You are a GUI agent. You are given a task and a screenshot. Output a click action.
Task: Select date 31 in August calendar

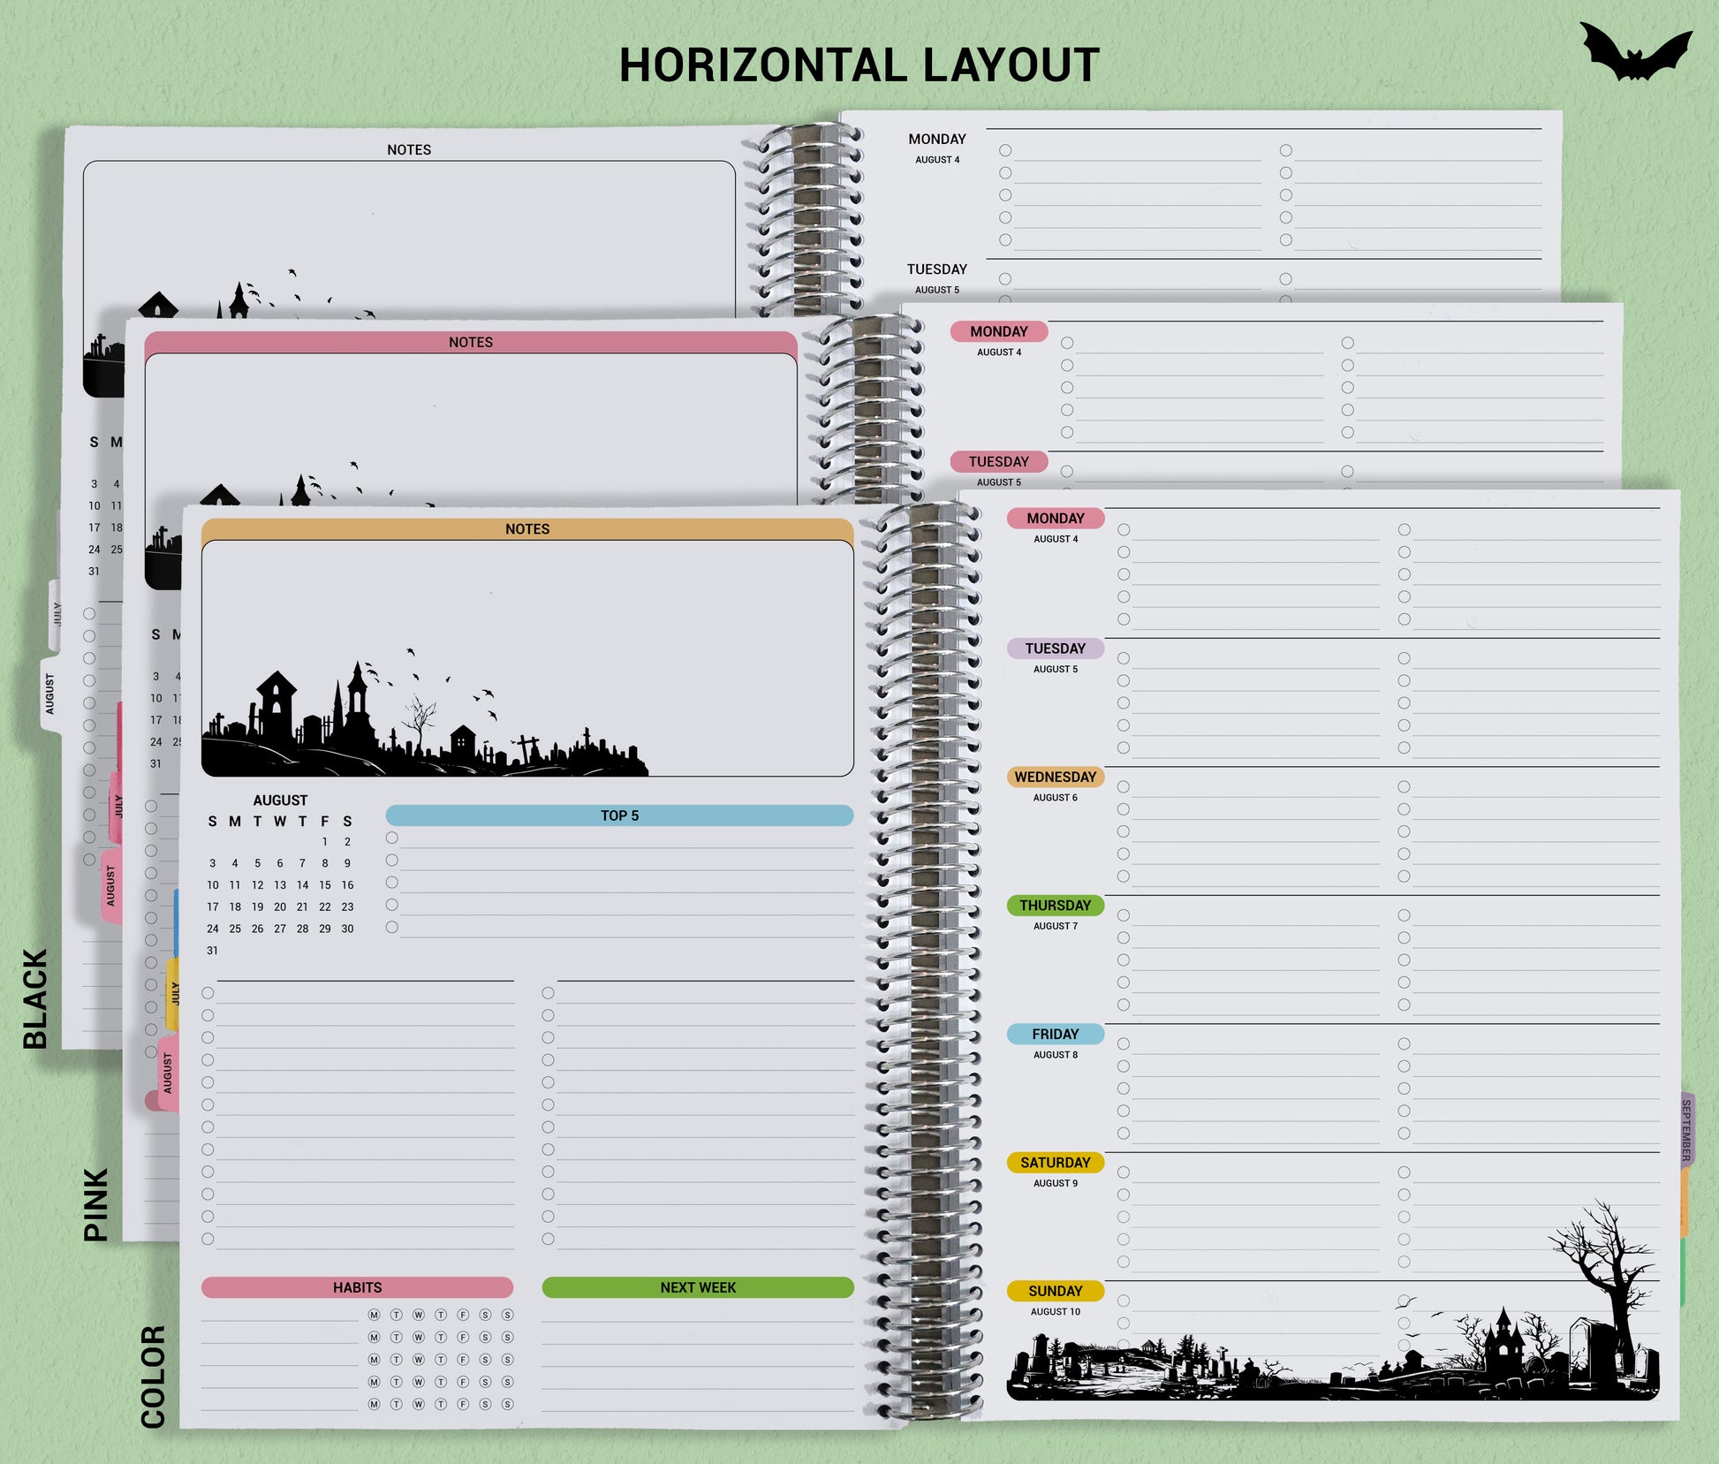pyautogui.click(x=213, y=951)
